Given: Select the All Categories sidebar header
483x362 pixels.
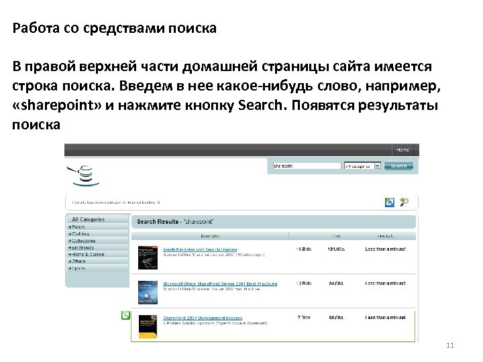Looking at the screenshot, I should [97, 219].
